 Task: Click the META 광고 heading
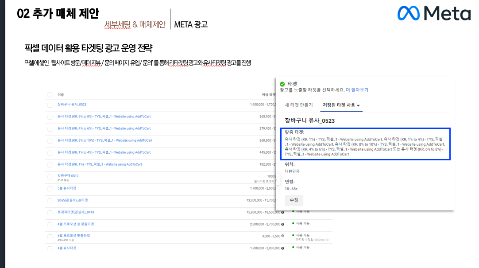(191, 24)
